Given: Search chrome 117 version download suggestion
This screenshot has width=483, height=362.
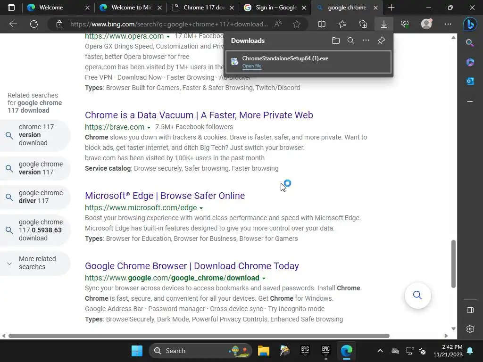Looking at the screenshot, I should [35, 135].
